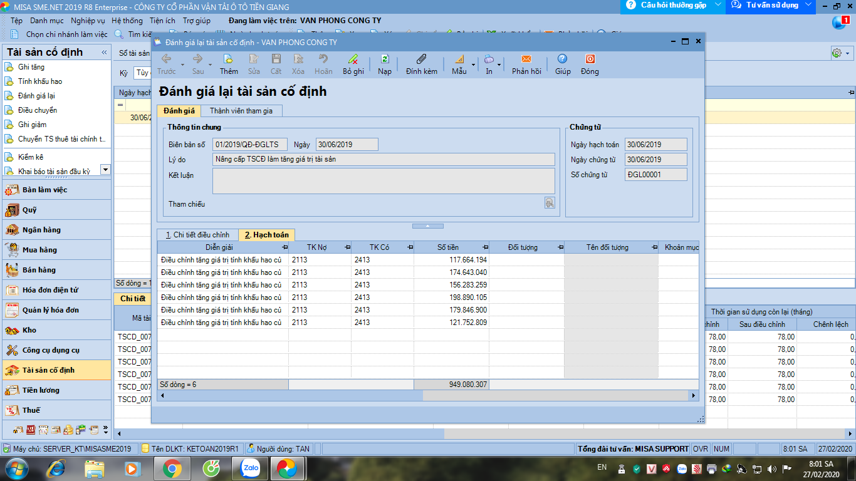Click Tính khấu hao link in sidebar
Viewport: 856px width, 481px height.
coord(40,81)
